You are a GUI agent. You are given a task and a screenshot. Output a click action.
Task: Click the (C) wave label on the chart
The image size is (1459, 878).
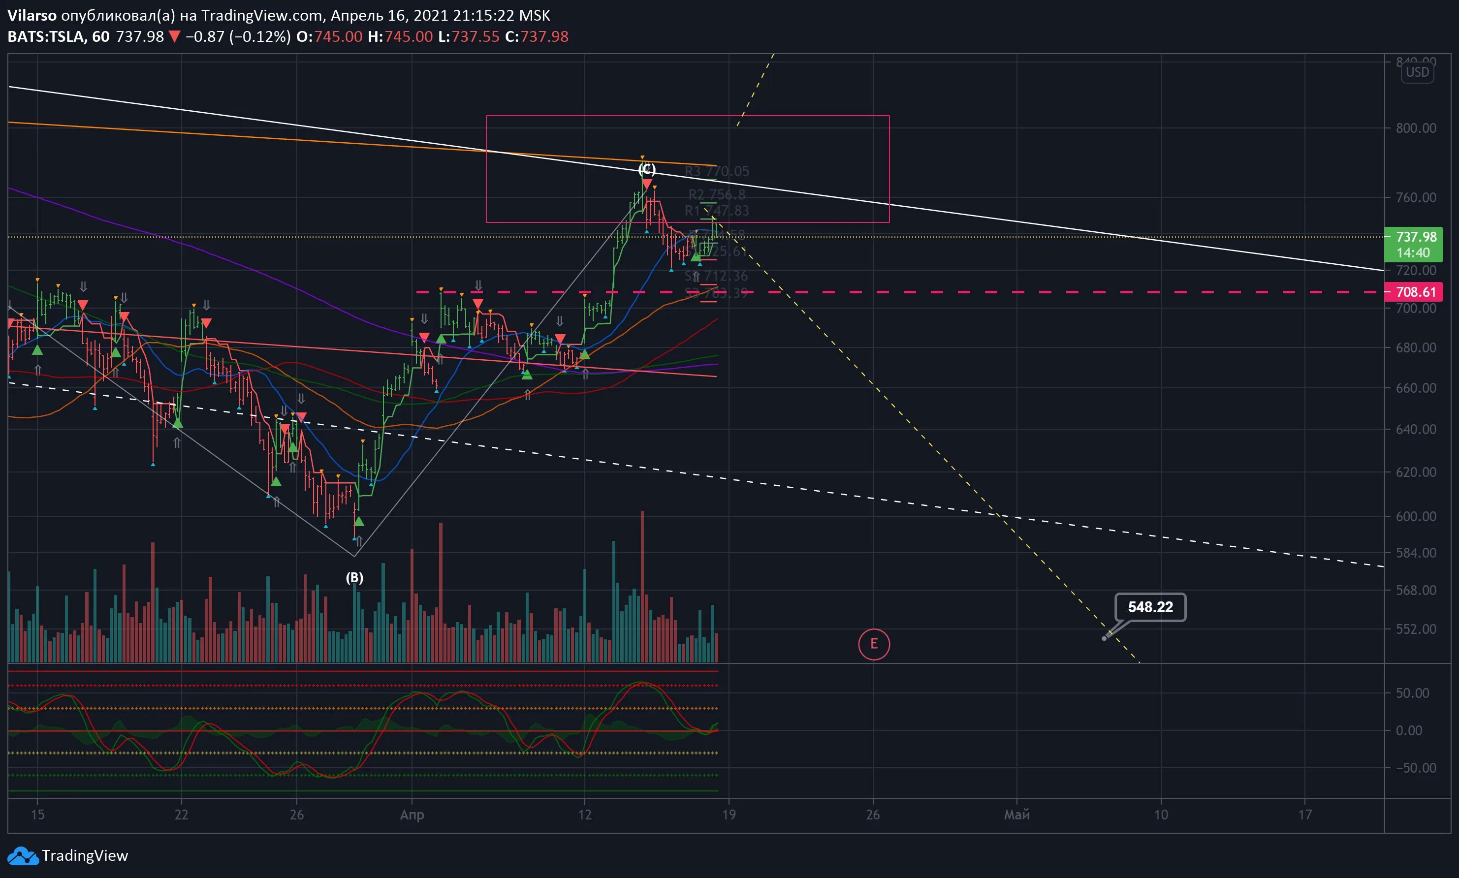pos(647,169)
